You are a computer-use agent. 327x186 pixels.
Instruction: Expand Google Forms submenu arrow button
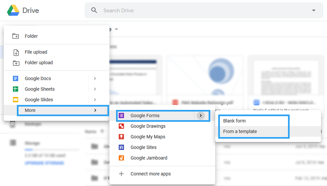[x=201, y=116]
